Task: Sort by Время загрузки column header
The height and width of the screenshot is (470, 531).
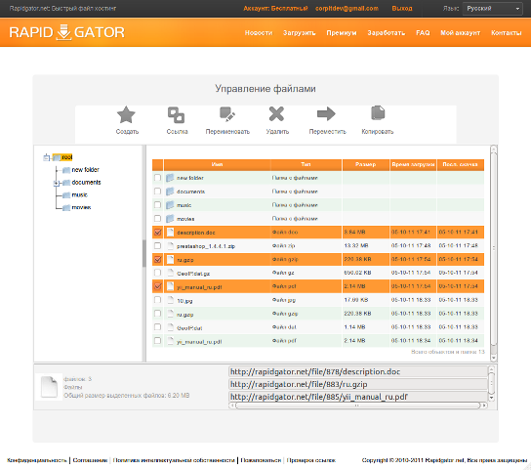Action: pos(413,164)
